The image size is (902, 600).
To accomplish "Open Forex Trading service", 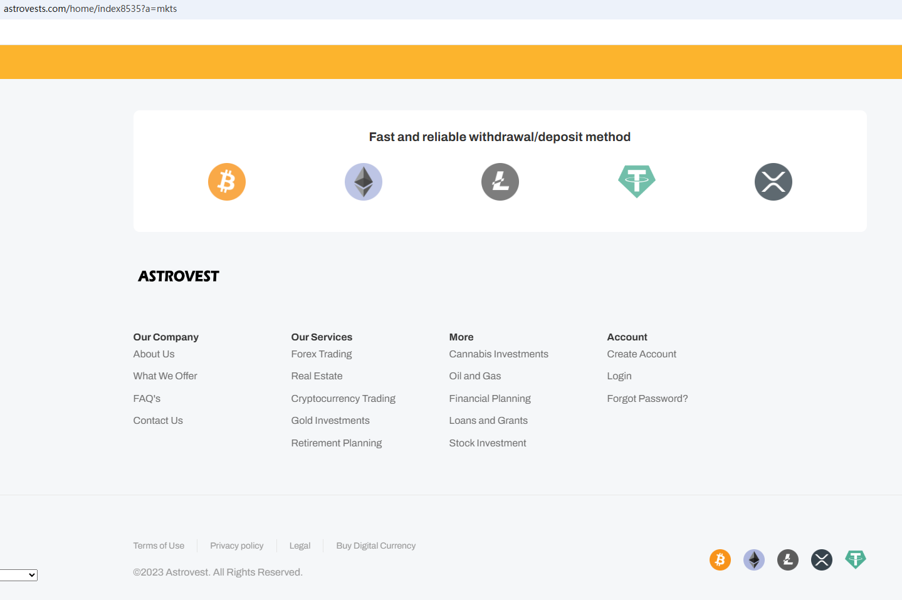I will tap(322, 354).
